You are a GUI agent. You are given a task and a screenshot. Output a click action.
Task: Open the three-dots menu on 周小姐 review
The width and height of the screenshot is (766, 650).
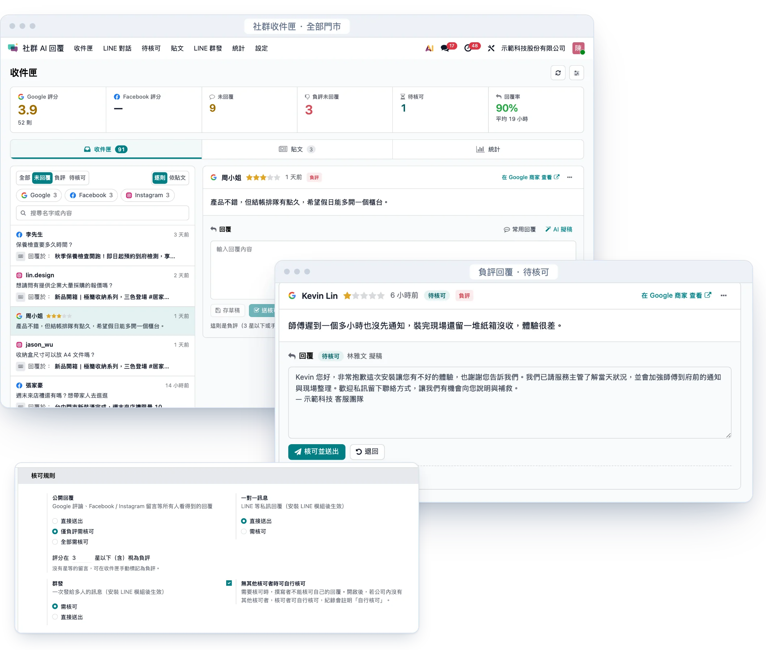click(569, 177)
